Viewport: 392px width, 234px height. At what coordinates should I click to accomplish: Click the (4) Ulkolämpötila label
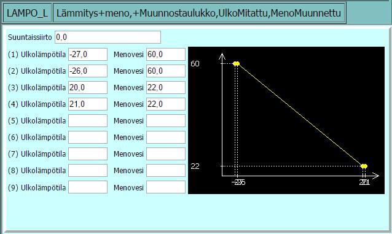click(37, 104)
